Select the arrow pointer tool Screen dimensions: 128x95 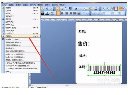click(58, 9)
